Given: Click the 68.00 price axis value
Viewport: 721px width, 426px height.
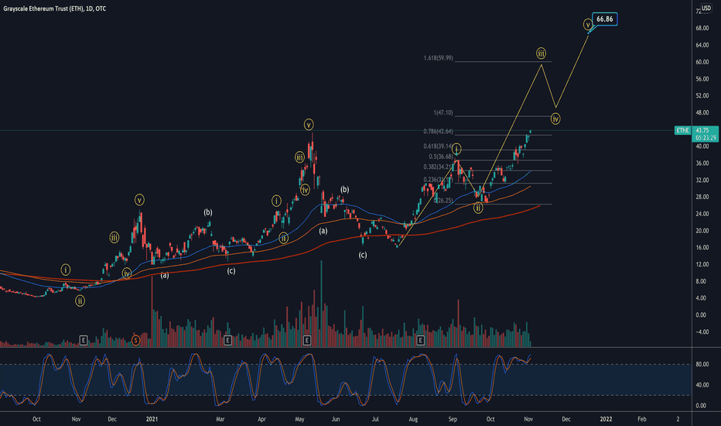Looking at the screenshot, I should [x=702, y=28].
